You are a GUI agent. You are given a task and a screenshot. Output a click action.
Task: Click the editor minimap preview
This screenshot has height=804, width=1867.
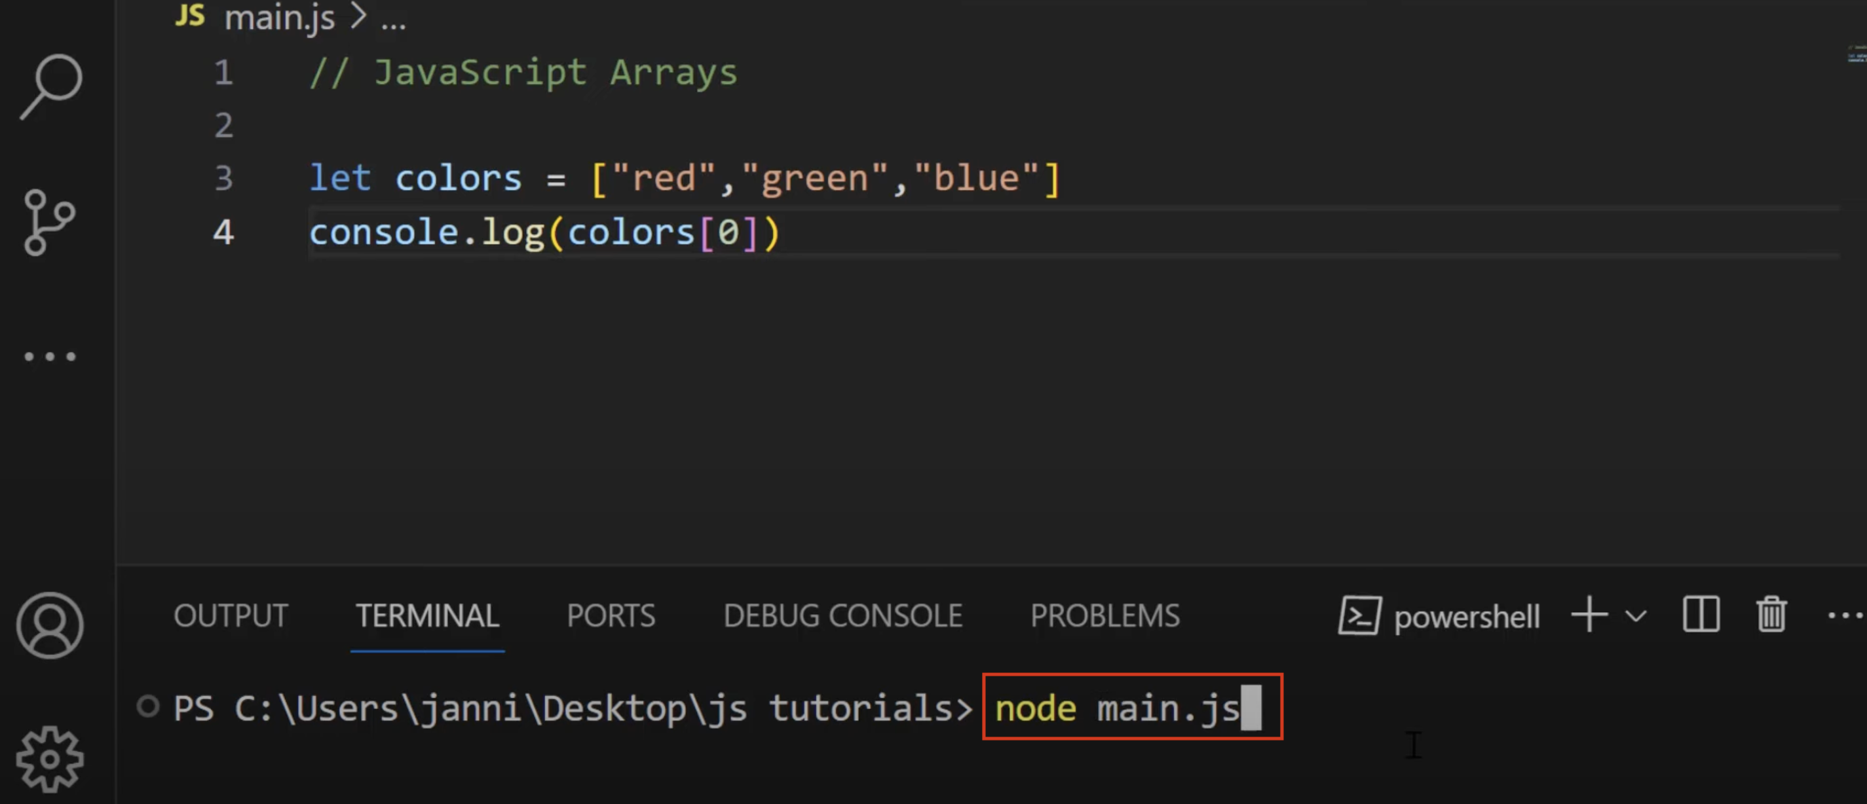[1856, 55]
